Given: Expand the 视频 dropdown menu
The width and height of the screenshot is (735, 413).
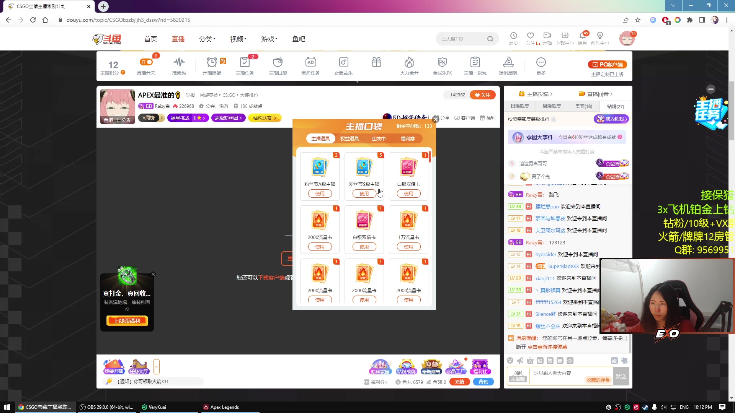Looking at the screenshot, I should 237,39.
